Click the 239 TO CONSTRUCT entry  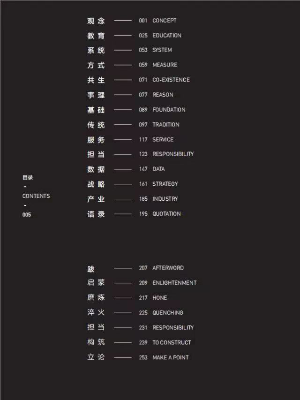point(172,343)
